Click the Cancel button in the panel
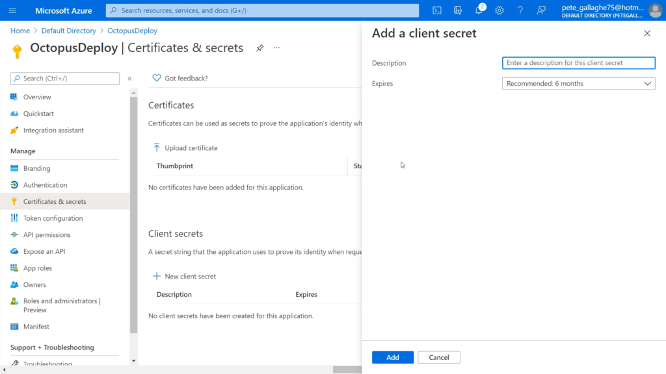This screenshot has height=374, width=666. (439, 358)
